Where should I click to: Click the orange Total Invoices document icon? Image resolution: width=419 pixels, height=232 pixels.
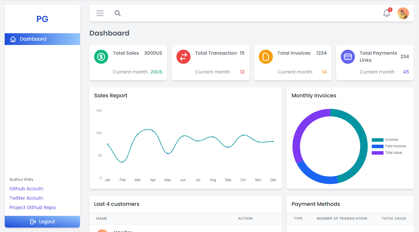(x=266, y=57)
